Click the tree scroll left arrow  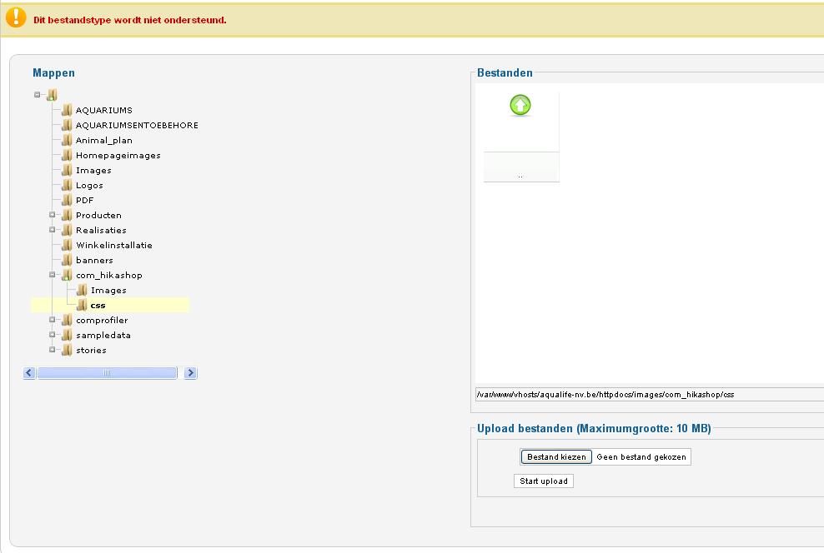coord(29,373)
